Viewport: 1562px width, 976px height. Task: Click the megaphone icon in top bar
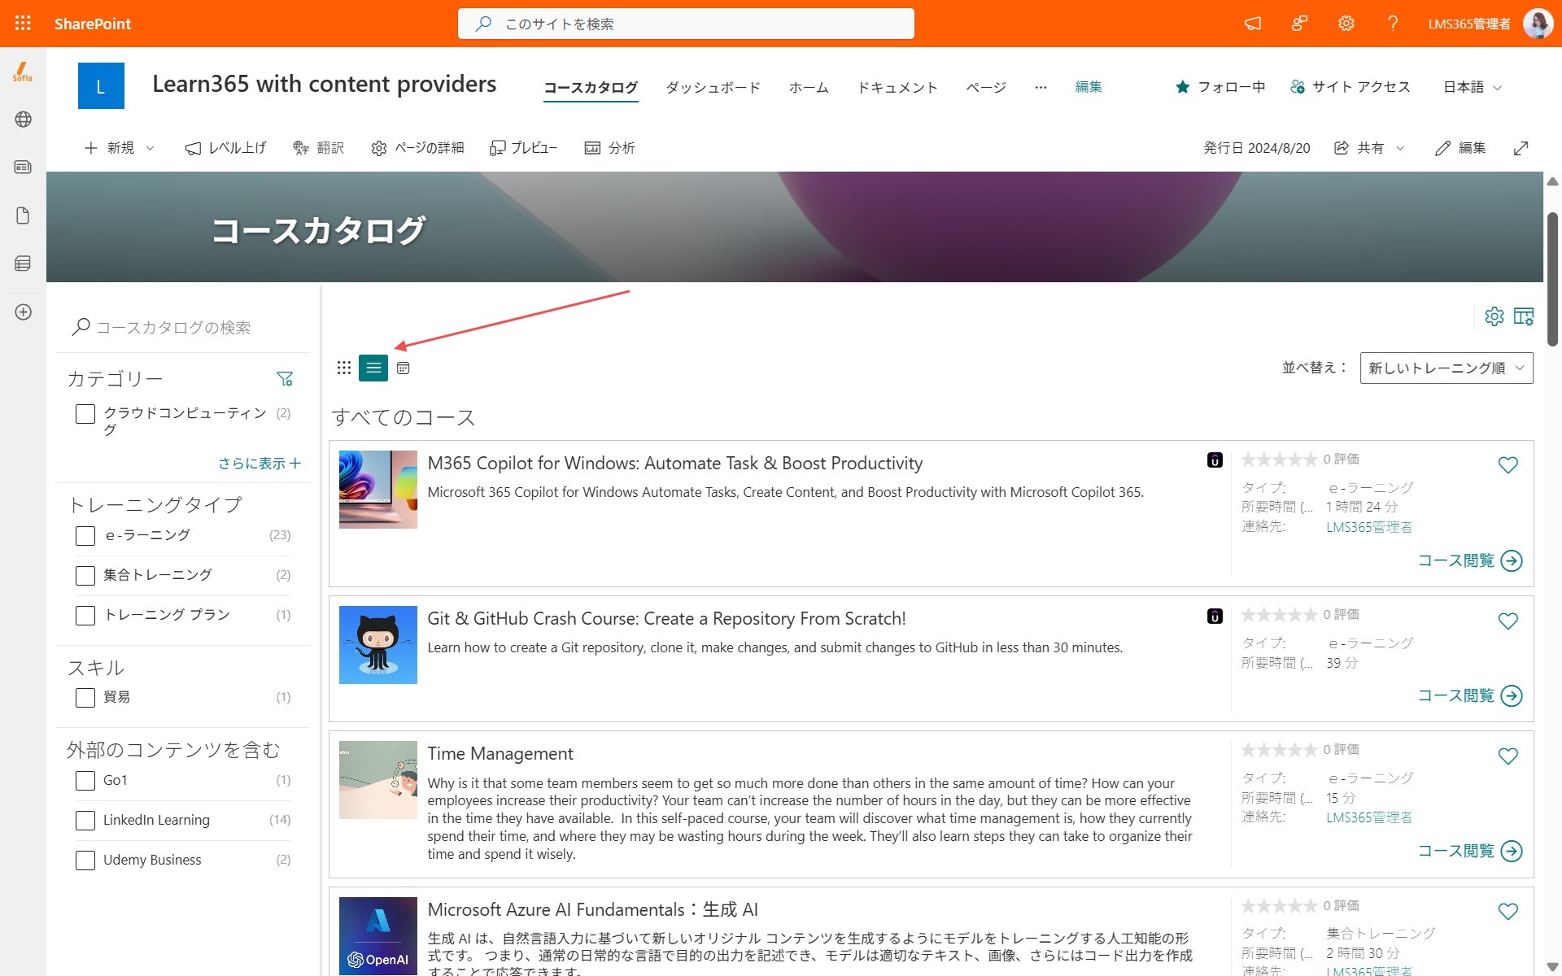pyautogui.click(x=1253, y=24)
